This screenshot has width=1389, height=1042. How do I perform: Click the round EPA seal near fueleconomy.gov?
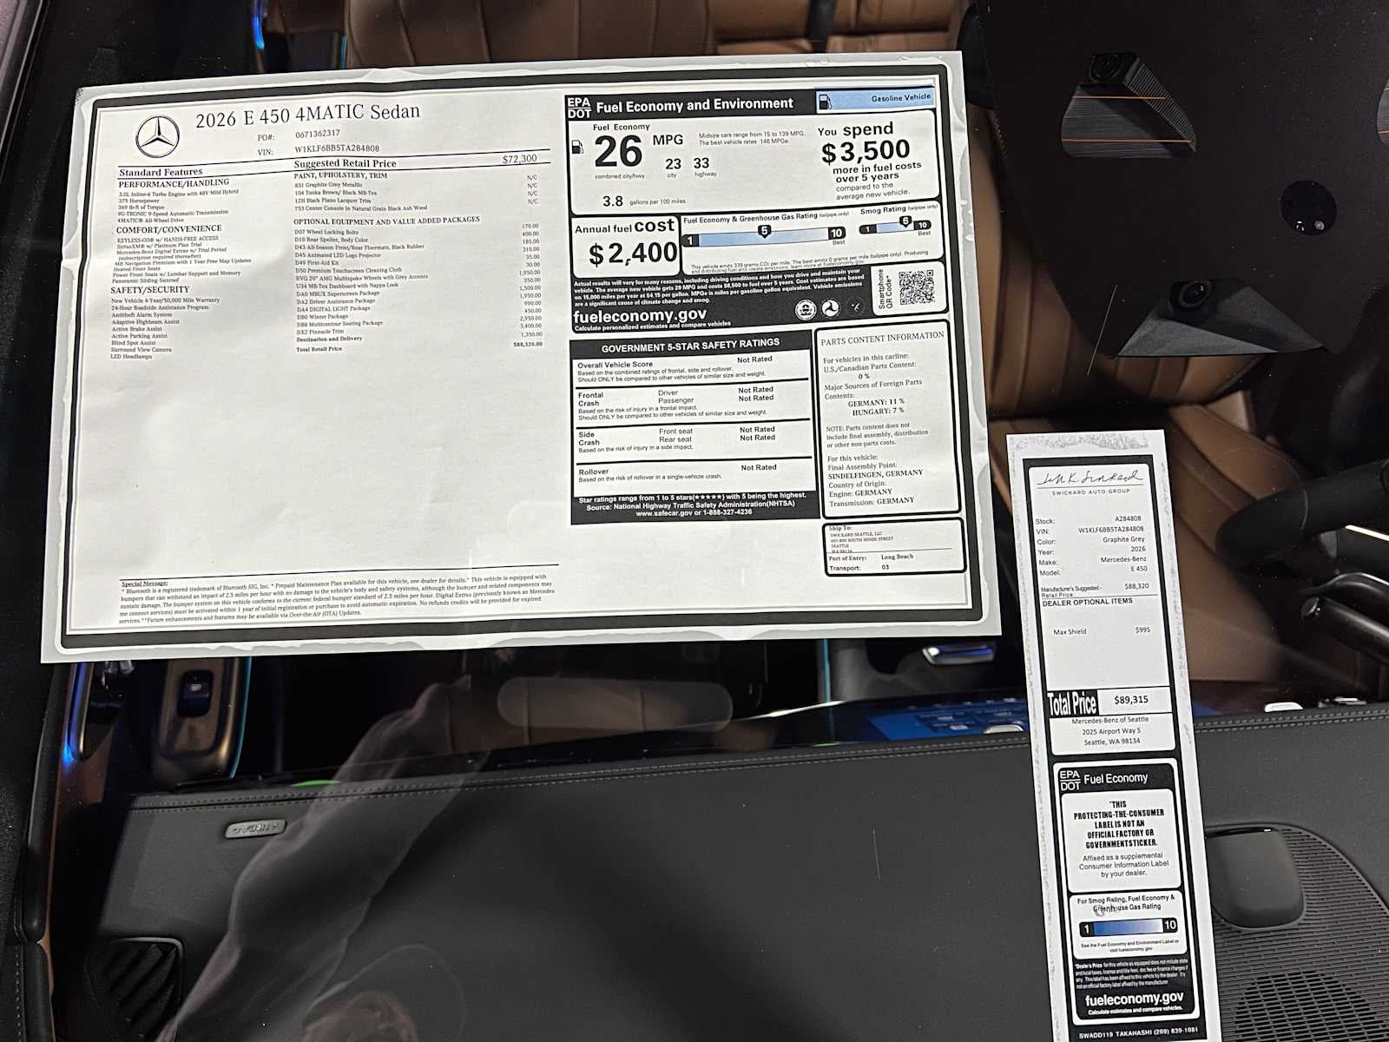(x=805, y=310)
